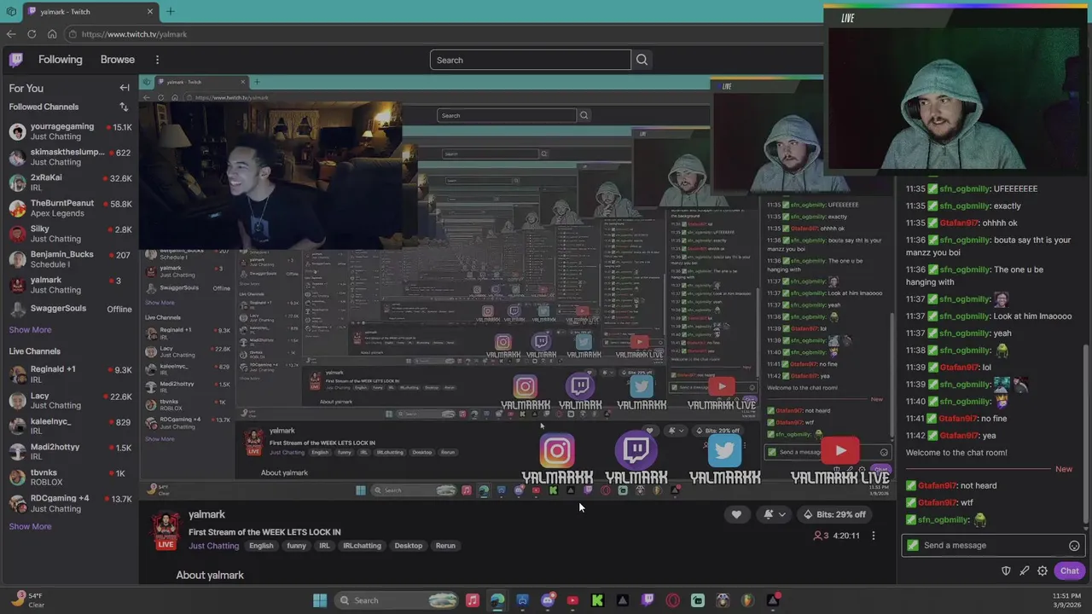Image resolution: width=1092 pixels, height=614 pixels.
Task: Click the heart follow button
Action: click(736, 514)
